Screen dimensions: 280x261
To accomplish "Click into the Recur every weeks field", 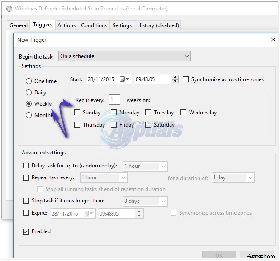I will pyautogui.click(x=114, y=100).
